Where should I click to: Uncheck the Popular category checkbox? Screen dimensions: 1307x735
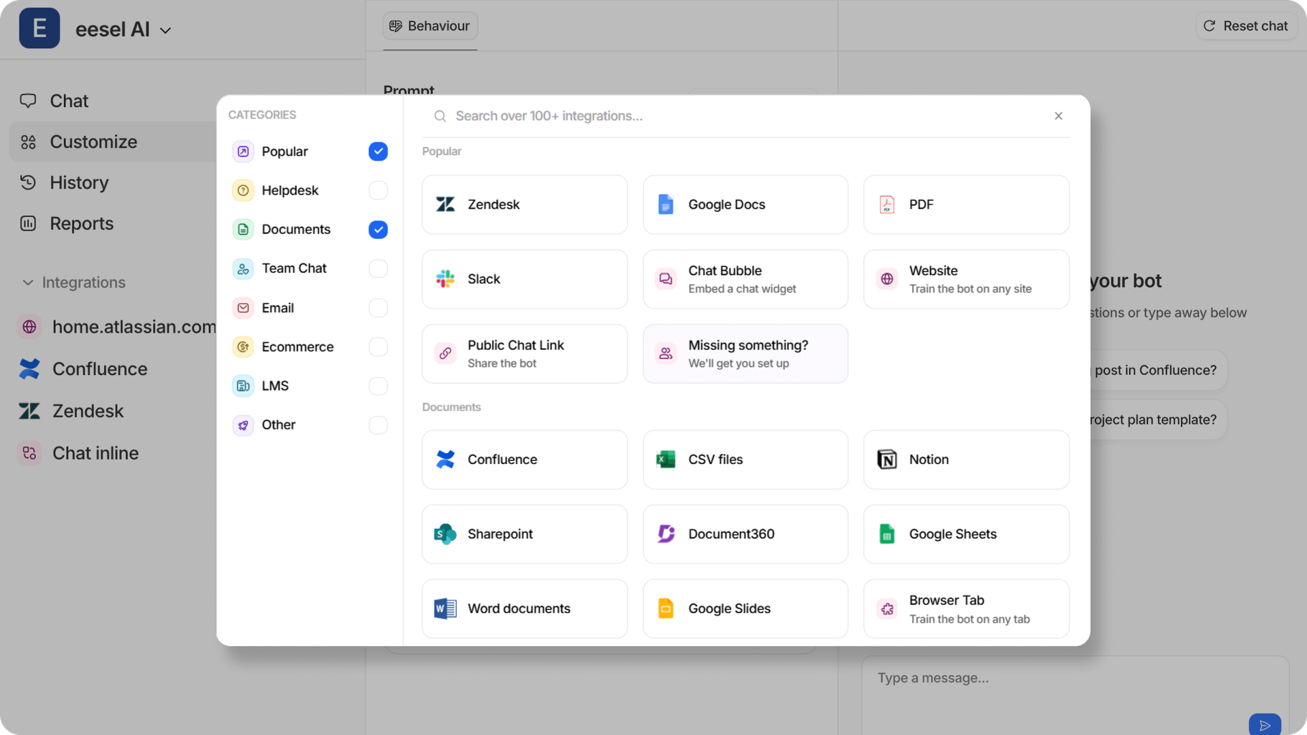378,151
